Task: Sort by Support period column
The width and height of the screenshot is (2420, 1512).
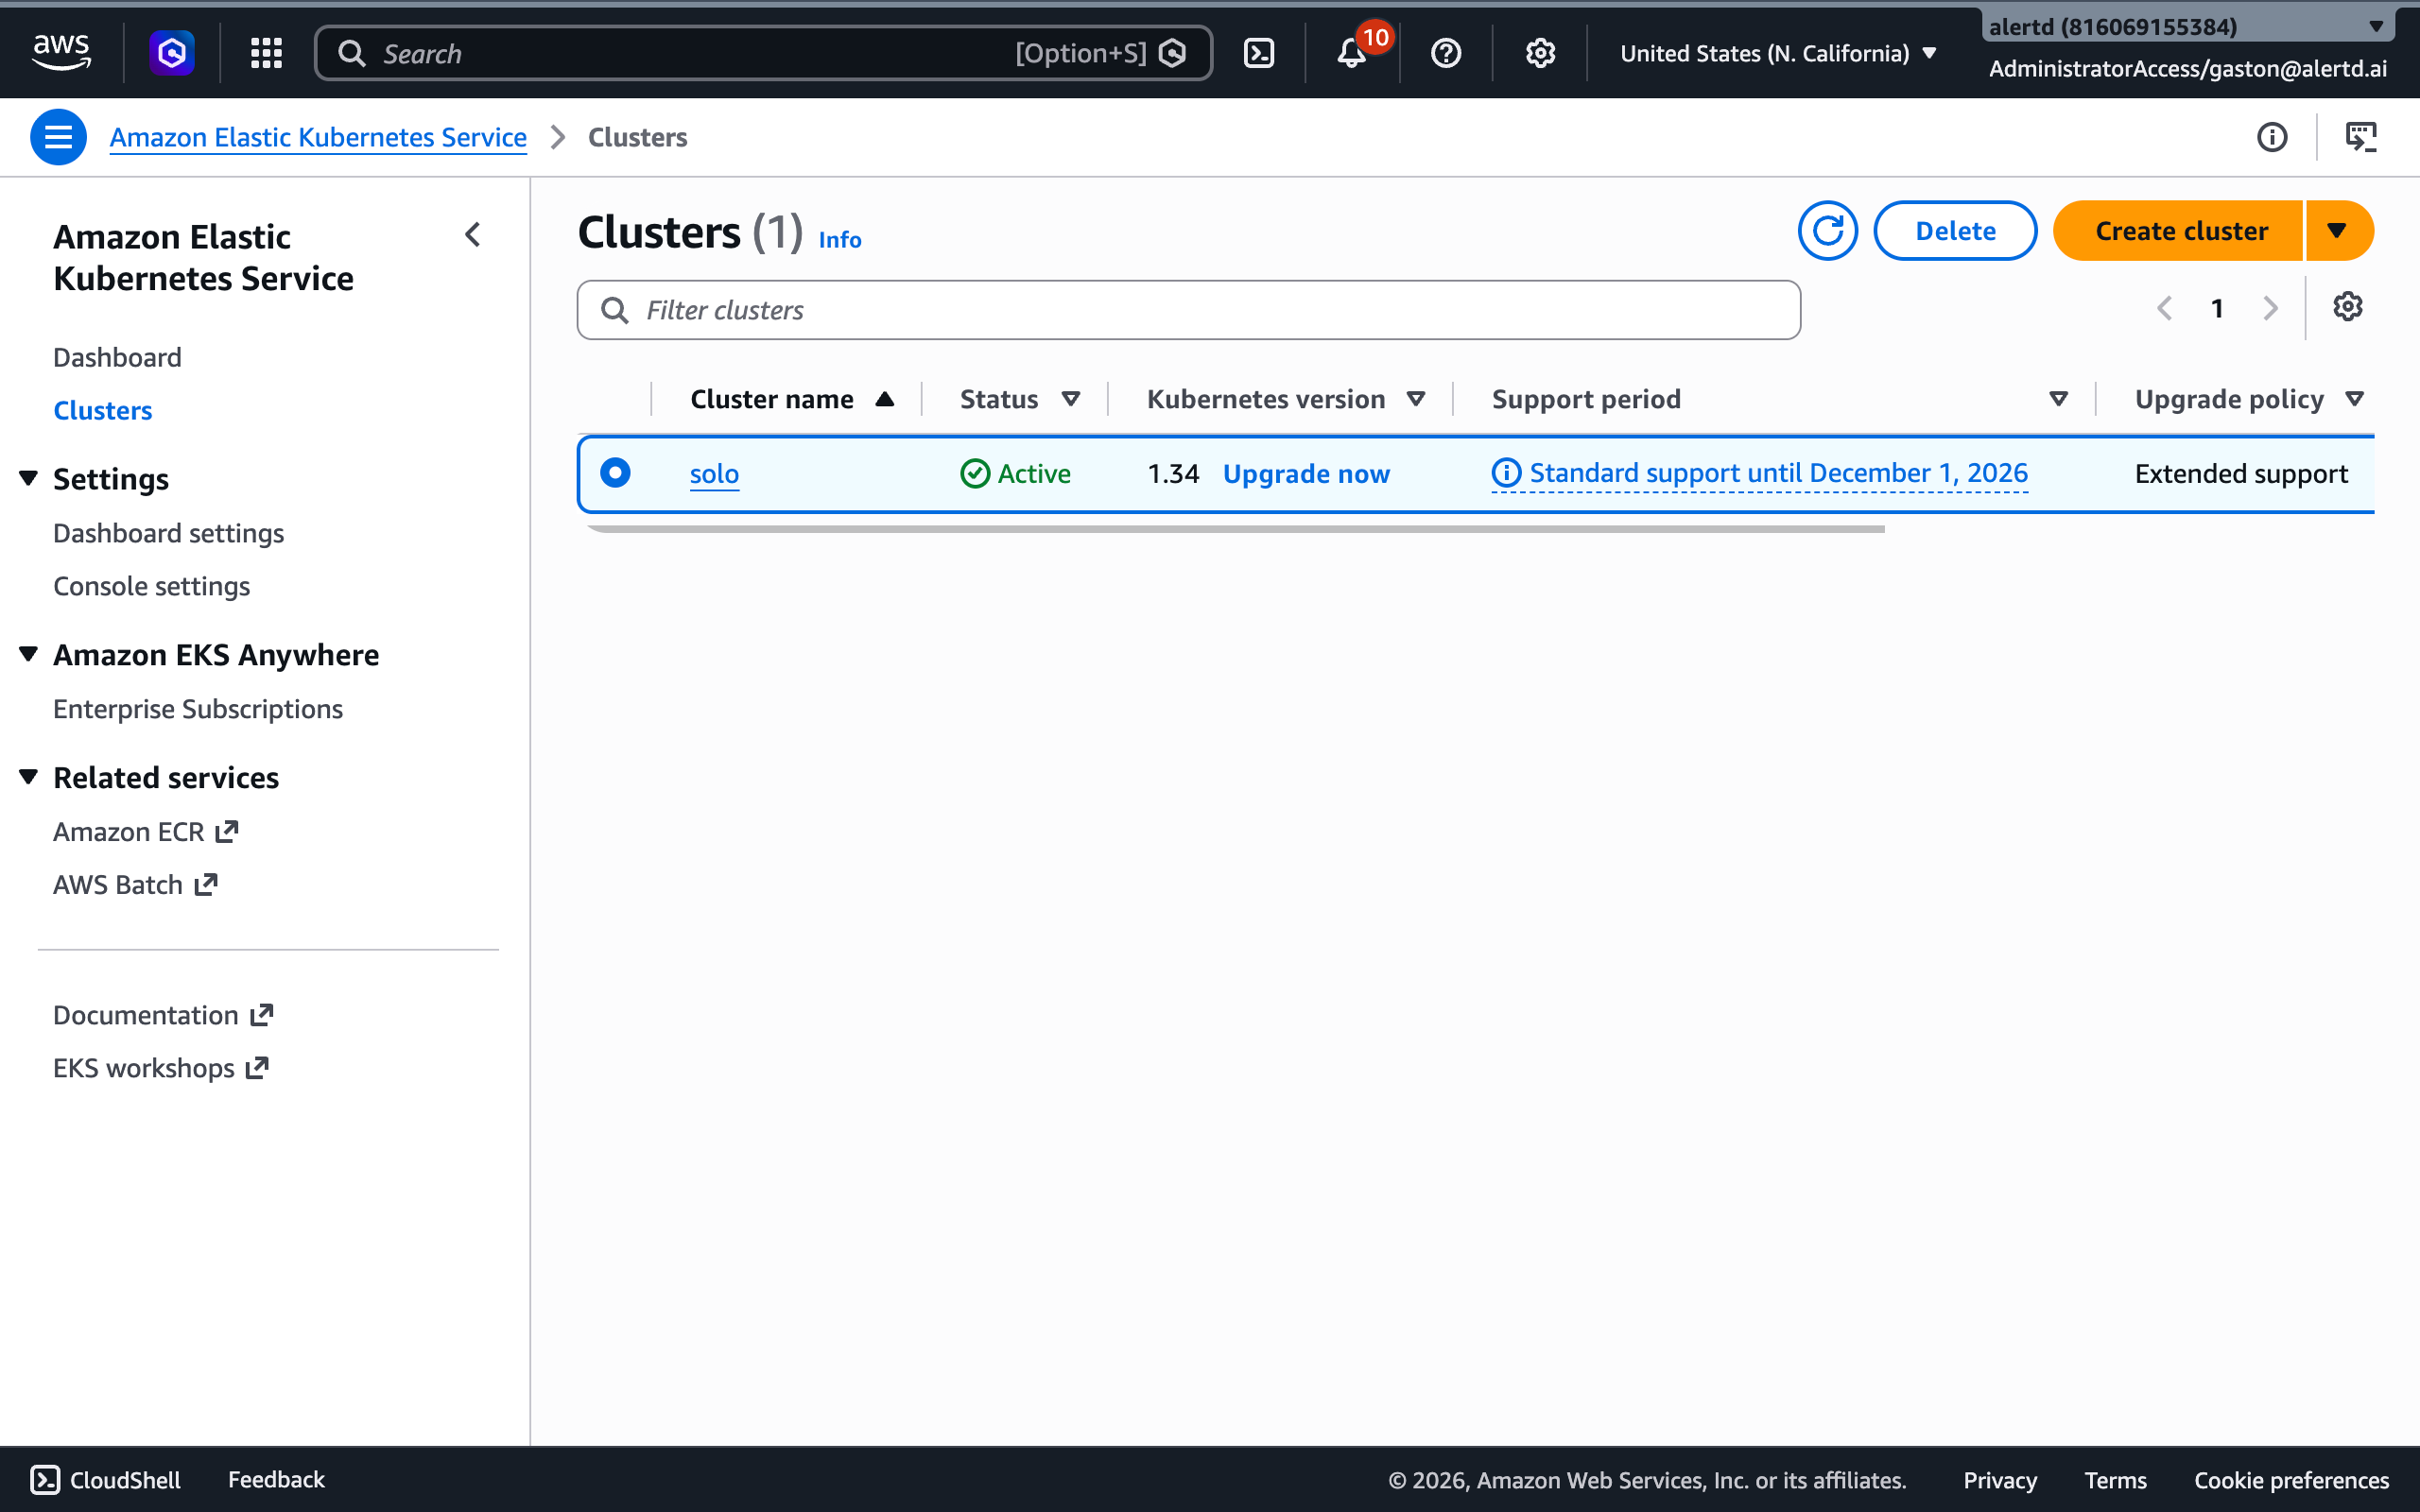Action: coord(1780,399)
